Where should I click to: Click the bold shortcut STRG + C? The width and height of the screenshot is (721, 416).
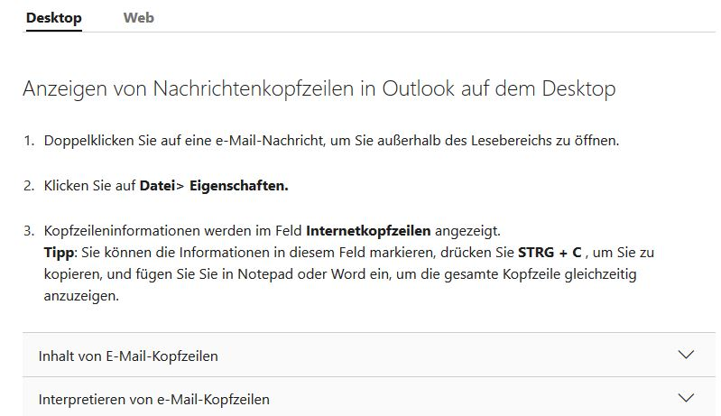pos(550,253)
